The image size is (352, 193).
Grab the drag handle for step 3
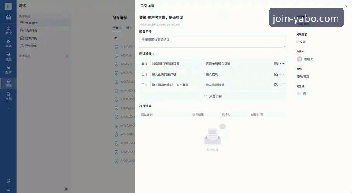(x=143, y=85)
